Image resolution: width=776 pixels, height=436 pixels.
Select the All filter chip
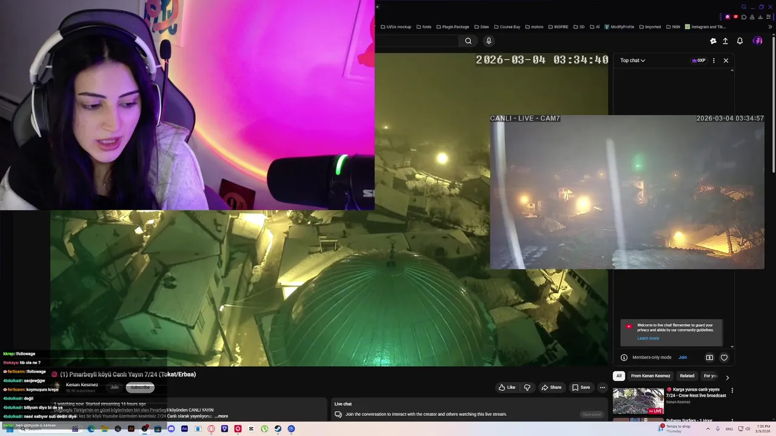[x=619, y=375]
